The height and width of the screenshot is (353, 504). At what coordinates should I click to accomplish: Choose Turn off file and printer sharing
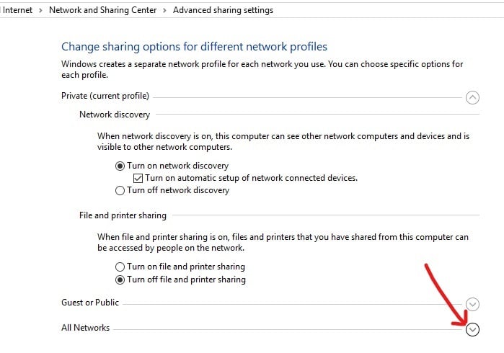120,280
